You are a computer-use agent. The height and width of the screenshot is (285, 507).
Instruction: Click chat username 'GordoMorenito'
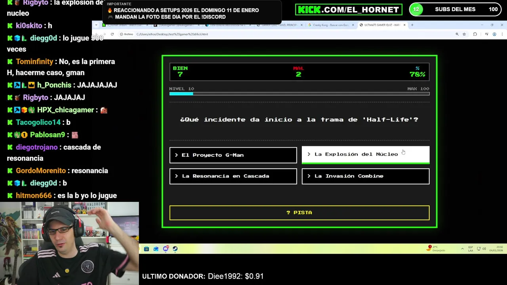(x=41, y=171)
